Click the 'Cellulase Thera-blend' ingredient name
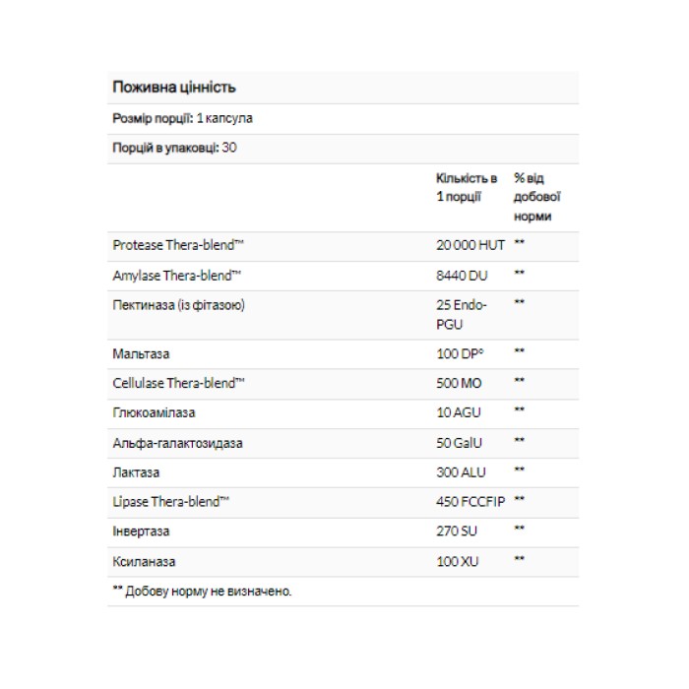This screenshot has width=689, height=689. tap(178, 381)
